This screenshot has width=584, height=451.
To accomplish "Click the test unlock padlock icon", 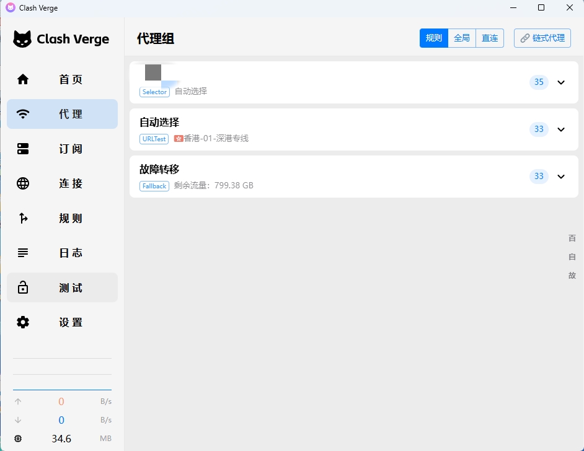I will click(23, 287).
